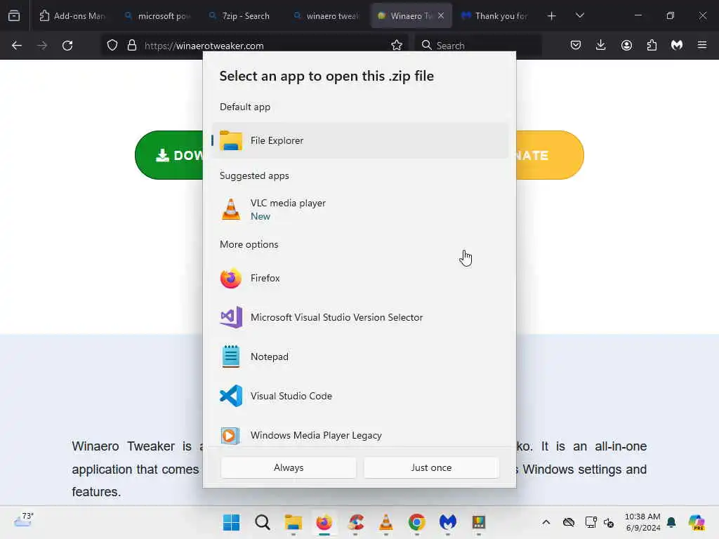Click the yellow Donate button on the page
Screen dimensions: 719x539
[550, 155]
